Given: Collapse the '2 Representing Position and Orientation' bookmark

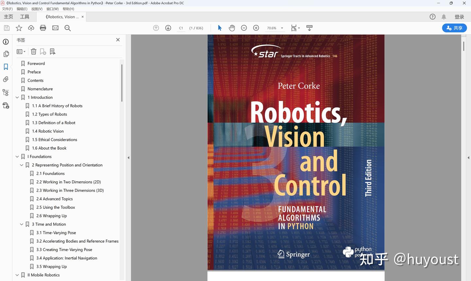Looking at the screenshot, I should point(22,165).
